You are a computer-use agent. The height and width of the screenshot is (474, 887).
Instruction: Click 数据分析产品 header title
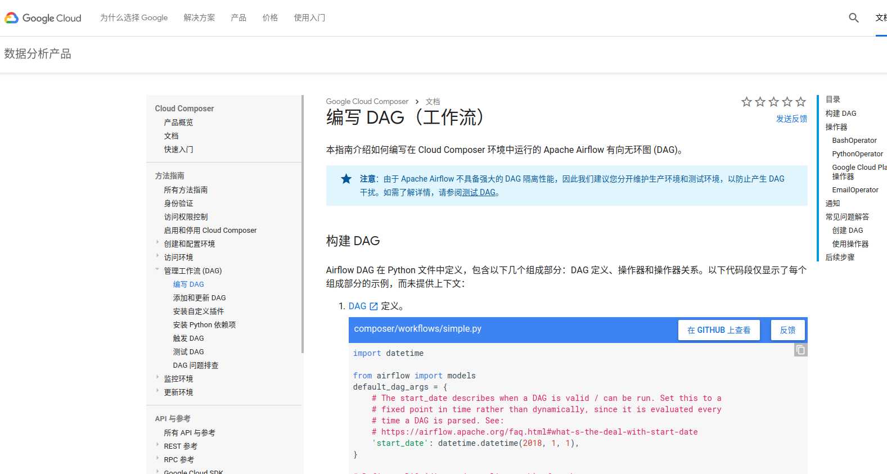point(38,54)
